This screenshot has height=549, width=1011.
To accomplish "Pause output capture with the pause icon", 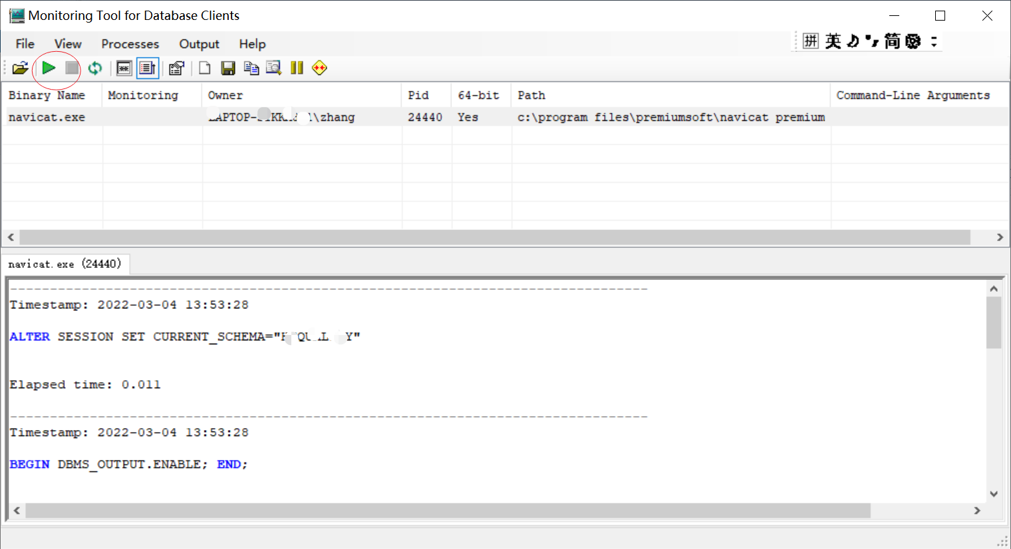I will [297, 67].
